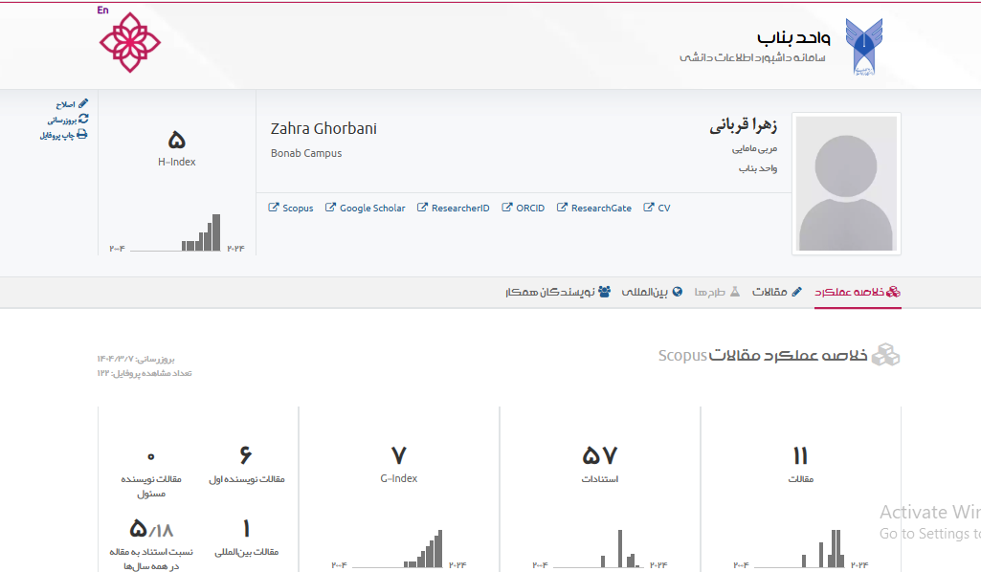Click the pencil Edit (اصلاح) icon
This screenshot has width=981, height=572.
click(83, 103)
